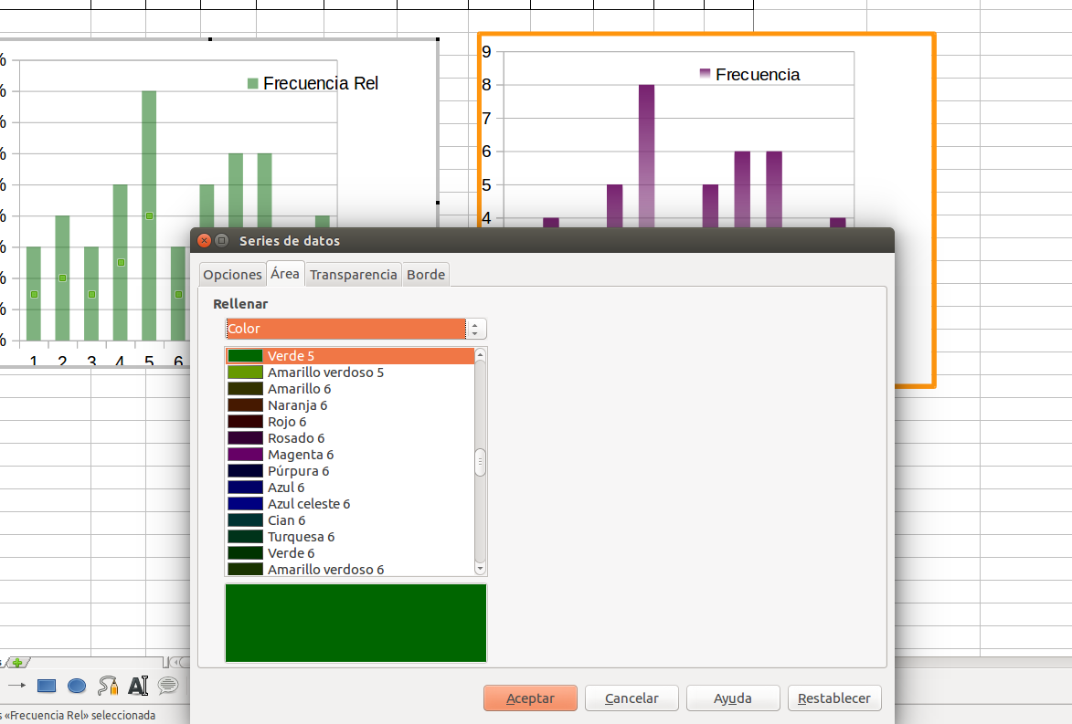Screen dimensions: 1072x724
Task: Select the purple Frecuencia chart legend
Action: click(x=749, y=75)
